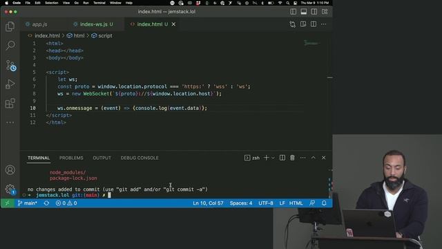Click 'package-lock.json' in terminal output
The width and height of the screenshot is (442, 249).
(73, 178)
